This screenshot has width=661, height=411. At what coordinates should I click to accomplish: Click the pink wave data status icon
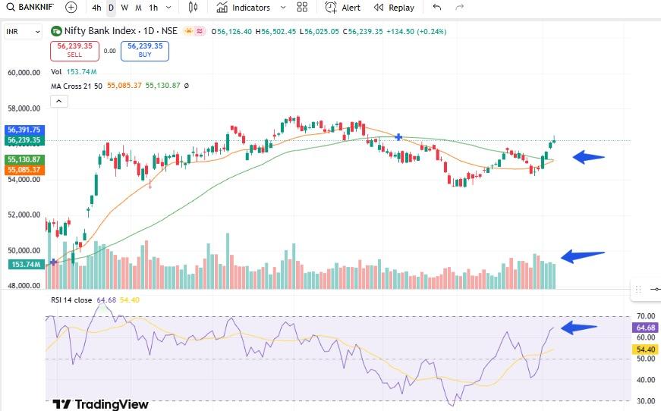(x=200, y=31)
